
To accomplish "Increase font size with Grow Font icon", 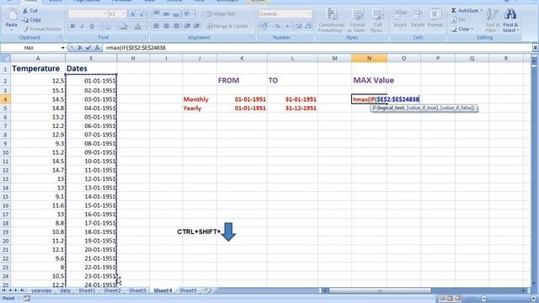I will point(132,14).
